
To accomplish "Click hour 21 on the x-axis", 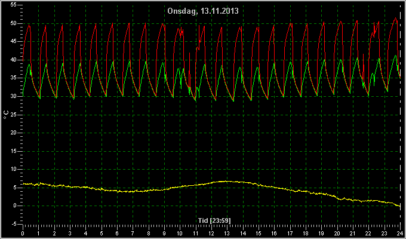I will 353,233.
